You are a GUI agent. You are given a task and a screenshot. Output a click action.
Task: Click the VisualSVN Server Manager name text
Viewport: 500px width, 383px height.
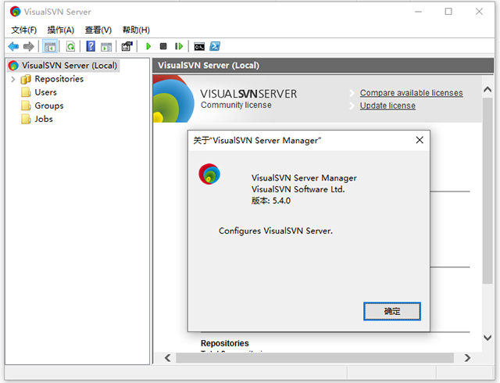[x=304, y=177]
